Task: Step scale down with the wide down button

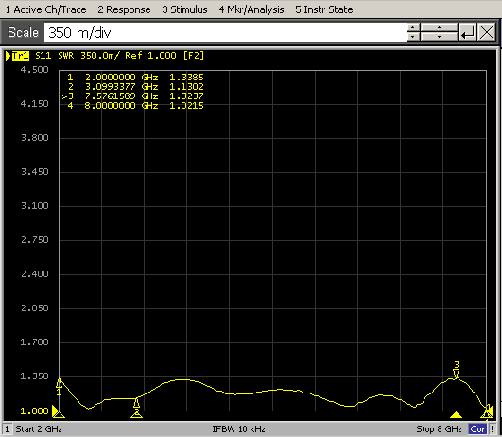Action: click(439, 37)
